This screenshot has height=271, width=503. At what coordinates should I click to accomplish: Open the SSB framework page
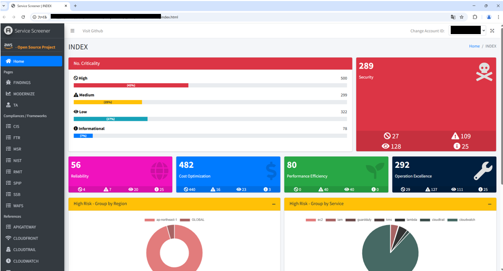click(x=32, y=194)
